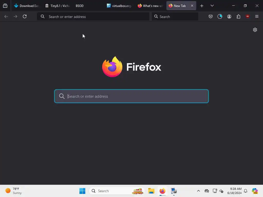Open the muted volume tray icon
Image resolution: width=263 pixels, height=197 pixels.
(x=221, y=191)
